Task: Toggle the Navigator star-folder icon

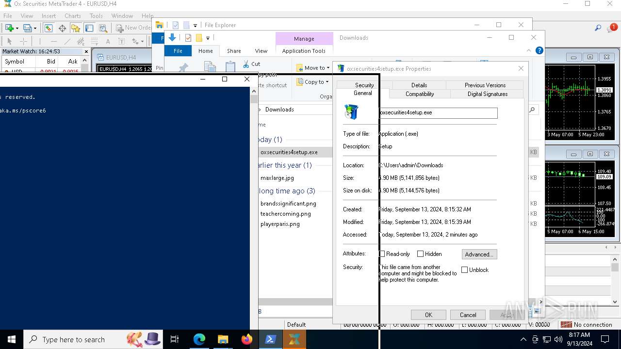Action: (x=76, y=28)
